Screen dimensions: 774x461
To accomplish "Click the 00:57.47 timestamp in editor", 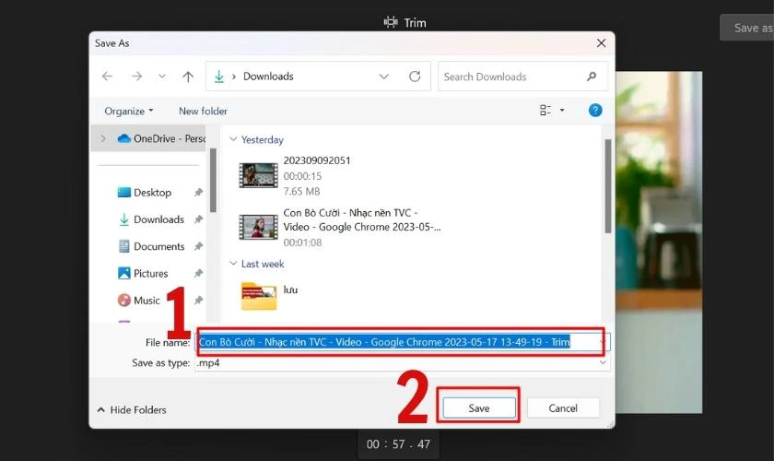I will click(x=398, y=443).
